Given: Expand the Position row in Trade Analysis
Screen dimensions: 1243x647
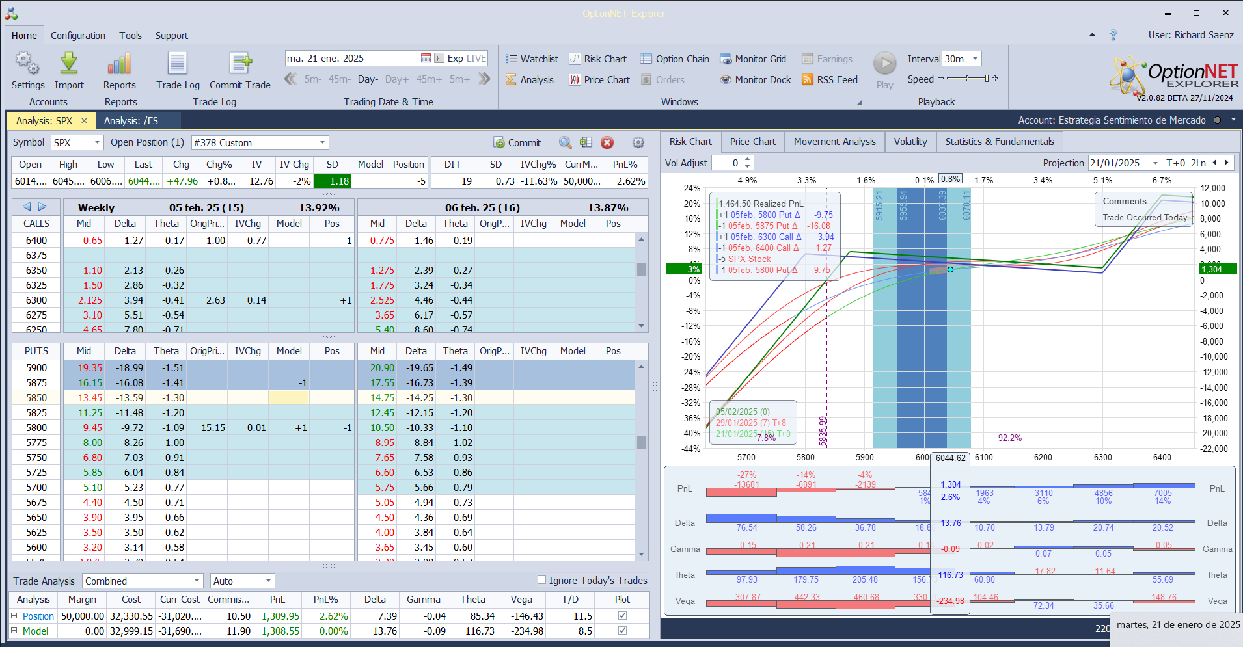Looking at the screenshot, I should pyautogui.click(x=14, y=616).
